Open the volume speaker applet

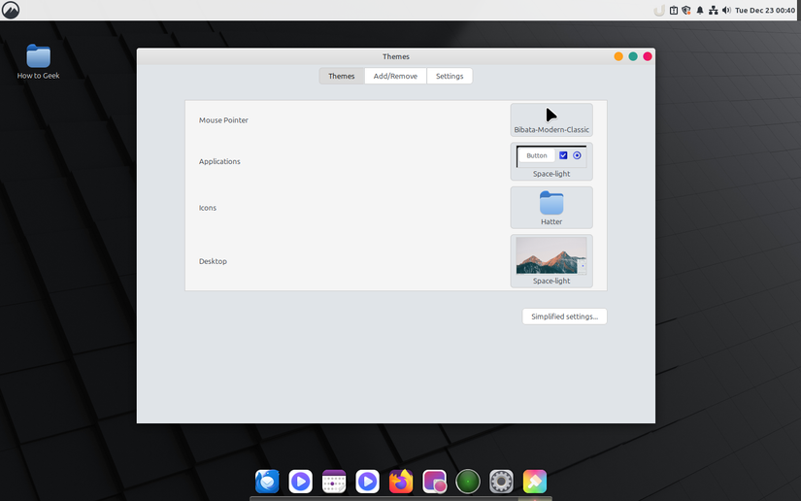pyautogui.click(x=726, y=11)
